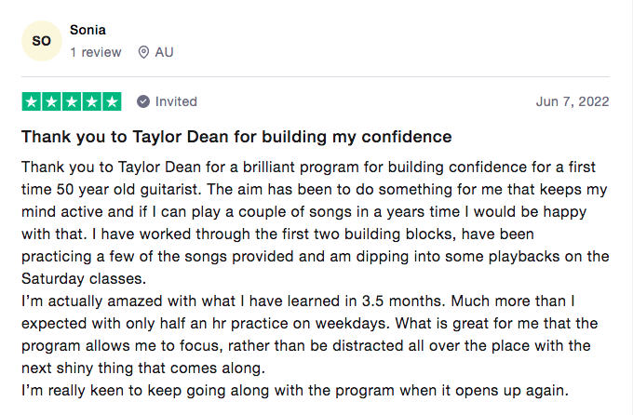Screen dimensions: 633x415
Task: Click the first paragraph of review text
Action: coord(316,222)
